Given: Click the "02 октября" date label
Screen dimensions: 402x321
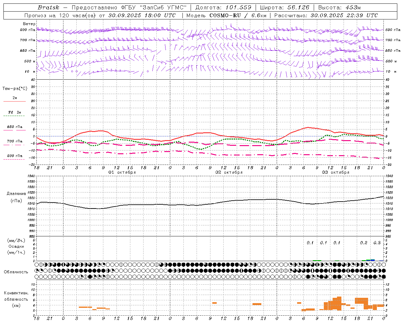Looking at the screenshot, I should [x=229, y=172].
